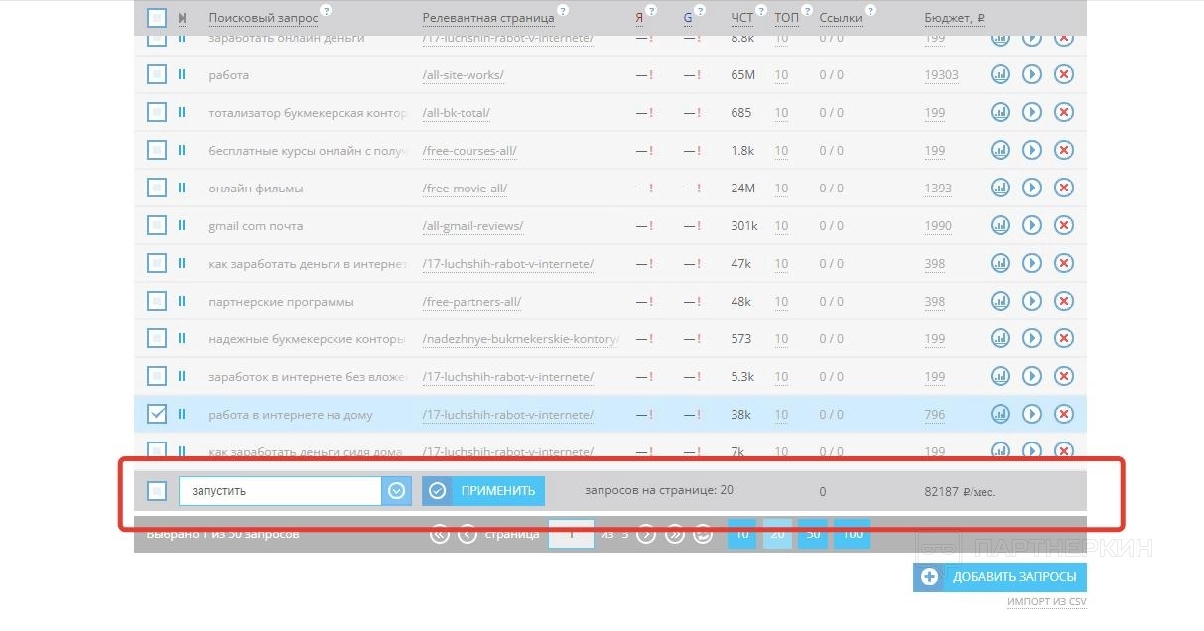Launch the query with page /all-bk-total/
This screenshot has height=631, width=1204.
coord(1031,112)
